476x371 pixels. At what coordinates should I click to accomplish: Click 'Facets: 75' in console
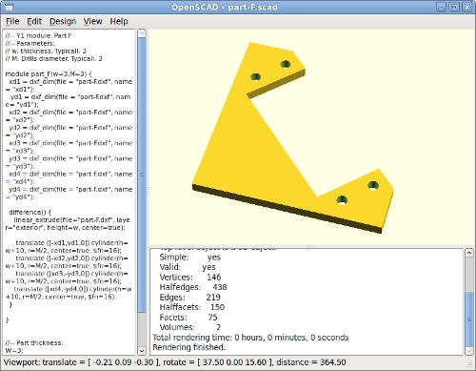click(x=188, y=318)
